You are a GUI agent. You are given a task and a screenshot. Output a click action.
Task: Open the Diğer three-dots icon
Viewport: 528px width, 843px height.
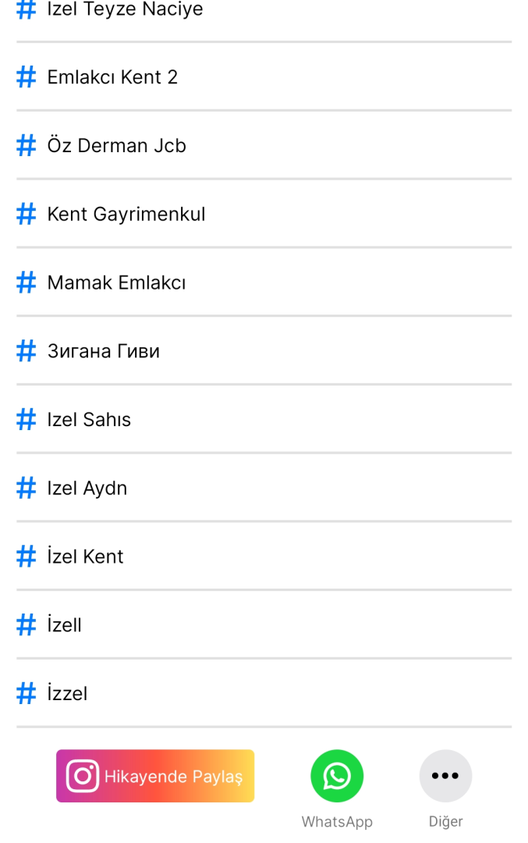tap(445, 776)
